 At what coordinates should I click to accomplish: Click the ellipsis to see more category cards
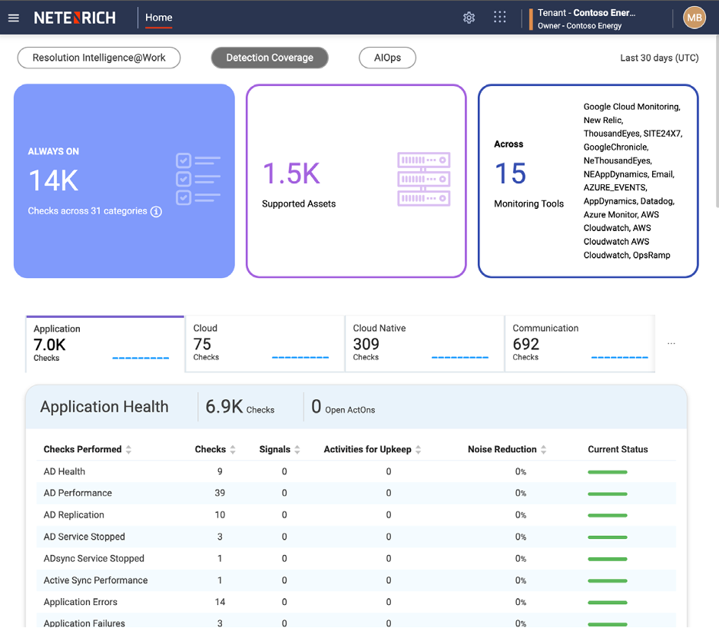pyautogui.click(x=671, y=343)
